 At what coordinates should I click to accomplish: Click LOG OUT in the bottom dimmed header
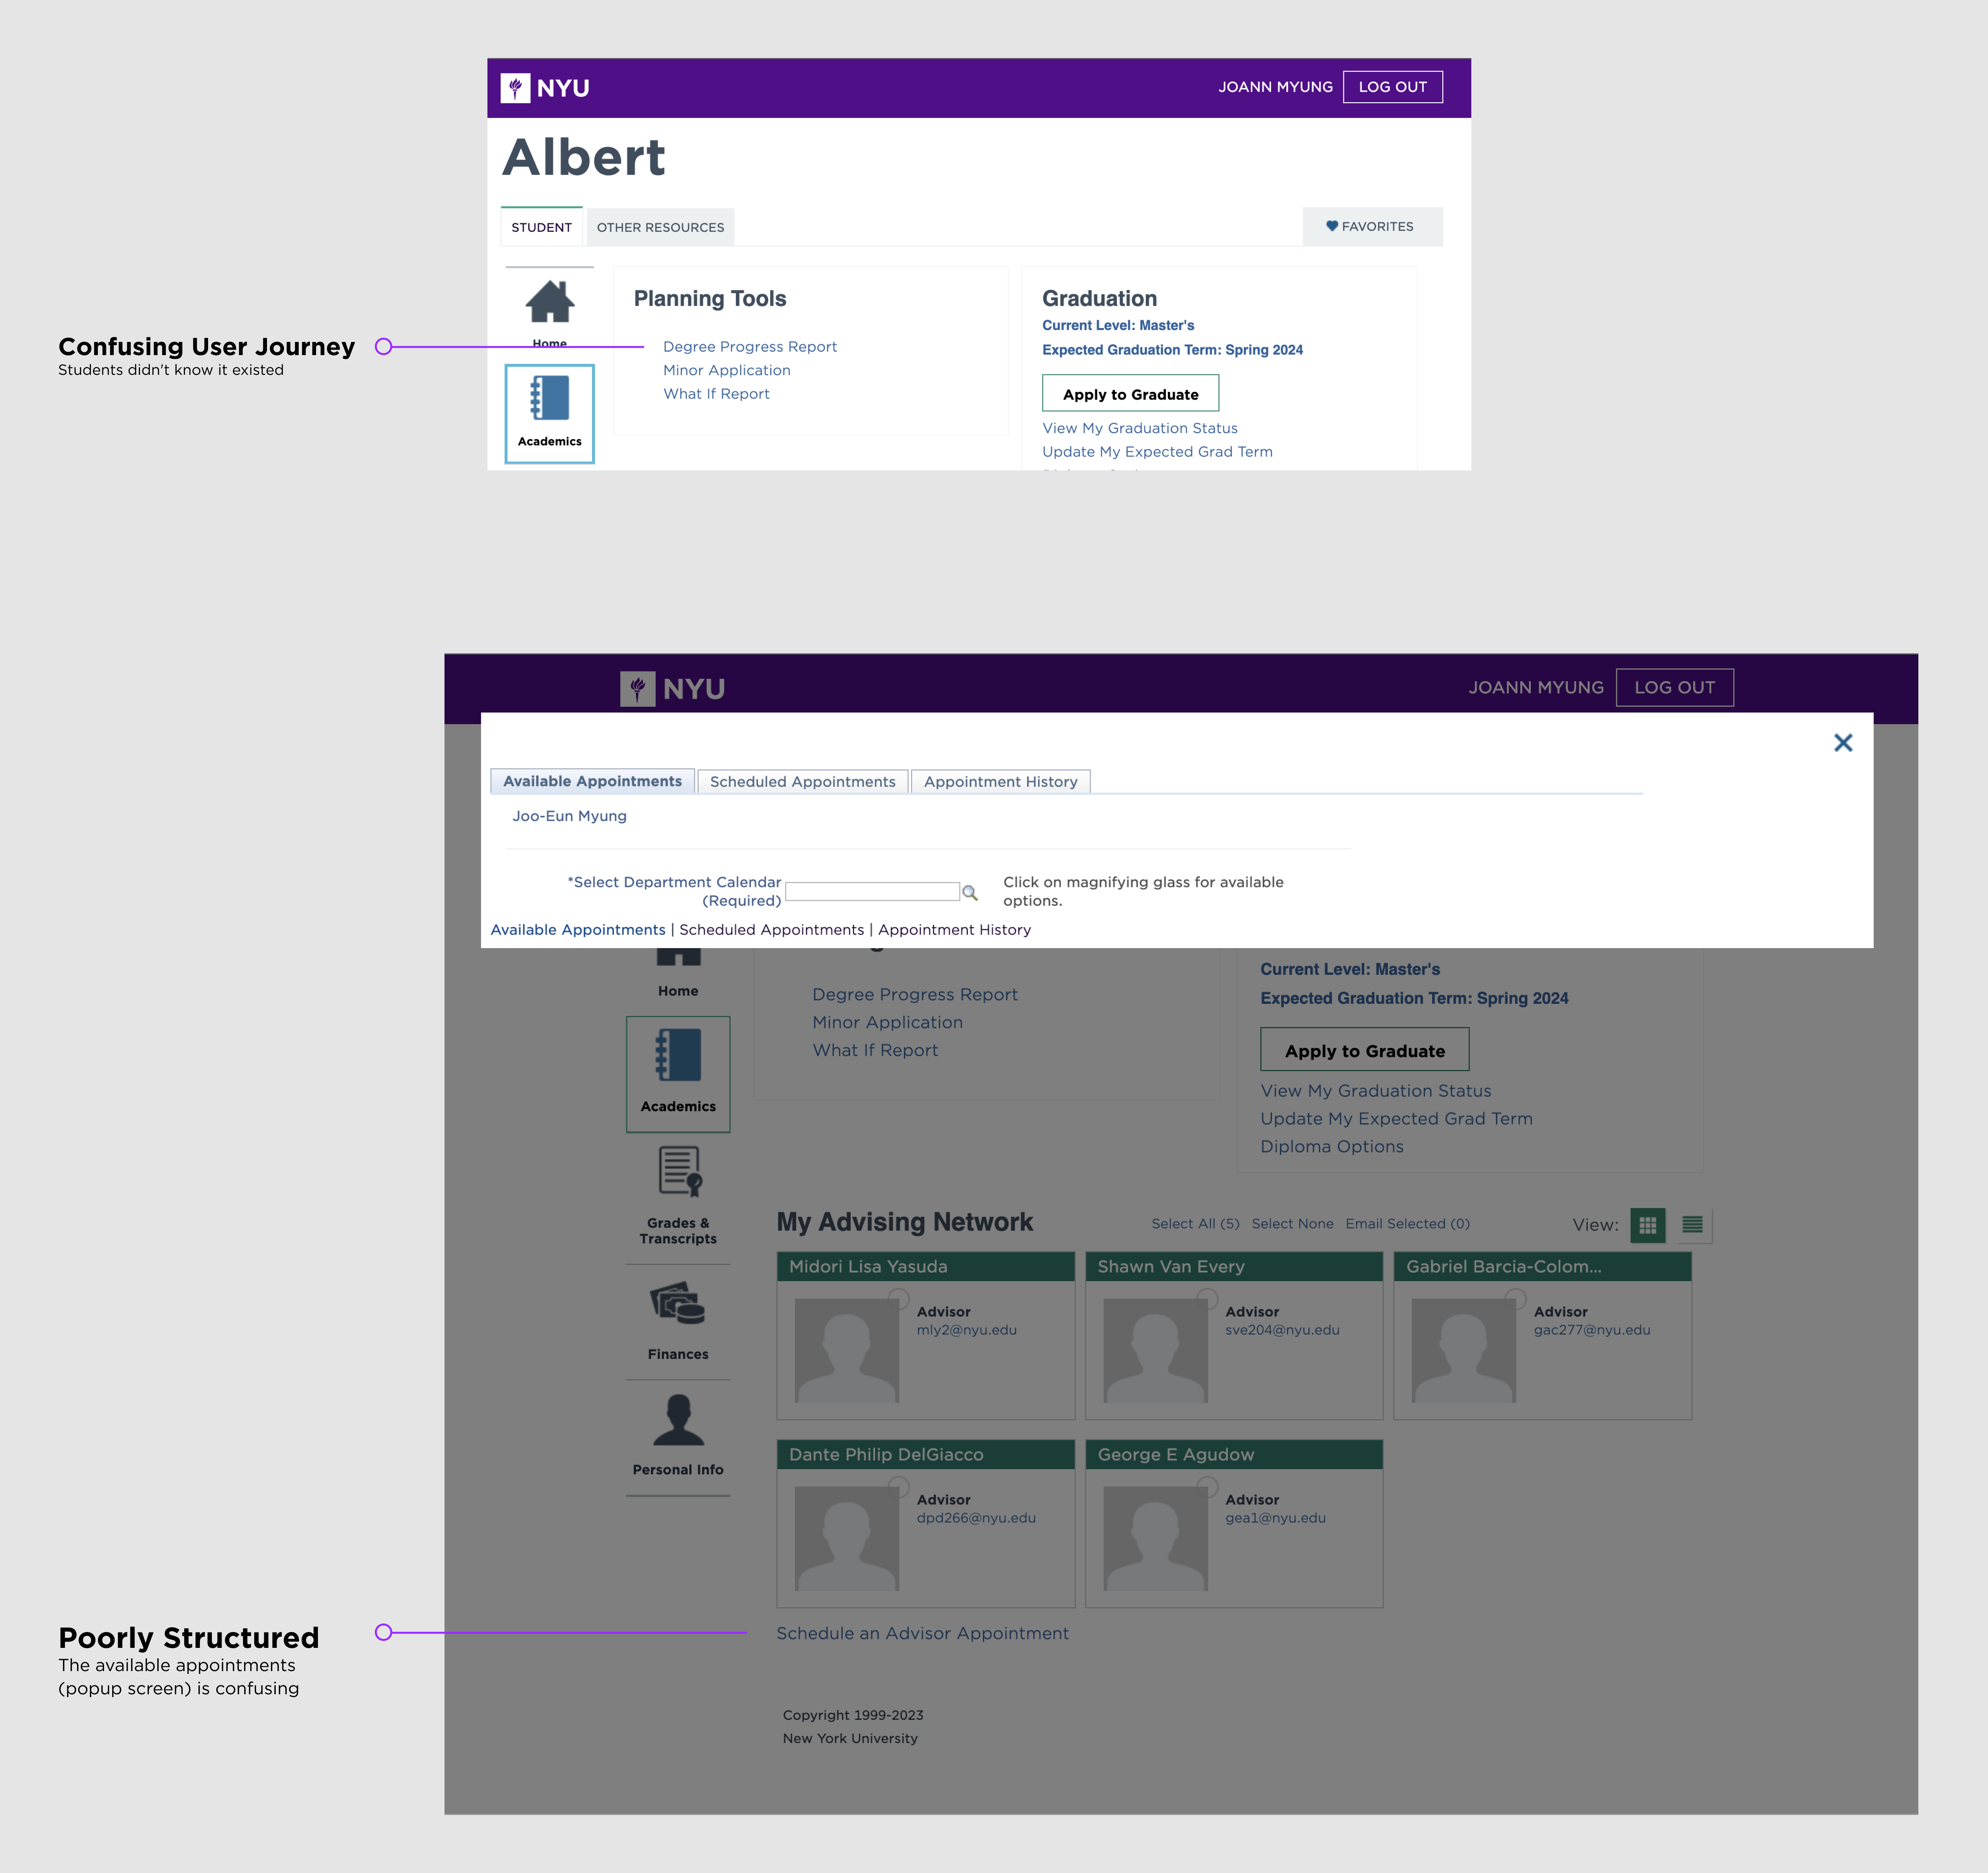[x=1675, y=688]
